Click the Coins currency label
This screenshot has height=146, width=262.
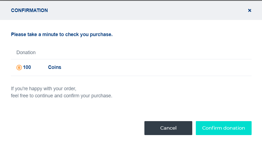[x=55, y=67]
